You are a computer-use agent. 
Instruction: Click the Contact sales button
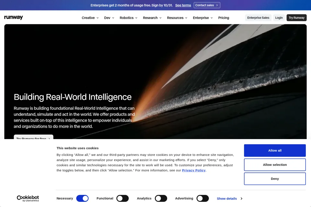[x=207, y=5]
